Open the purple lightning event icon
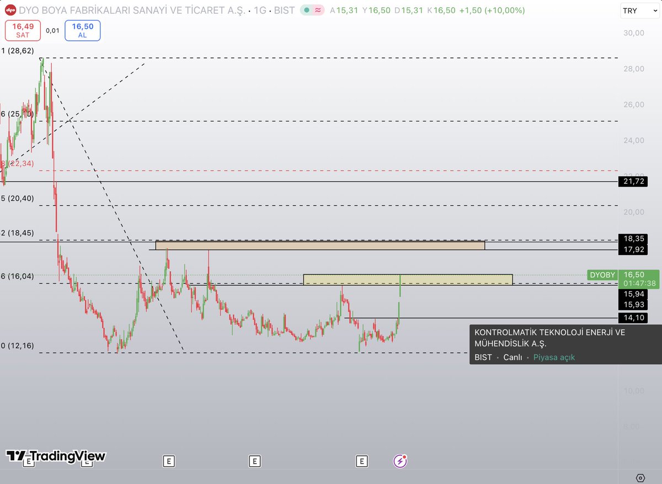This screenshot has width=662, height=484. point(400,461)
